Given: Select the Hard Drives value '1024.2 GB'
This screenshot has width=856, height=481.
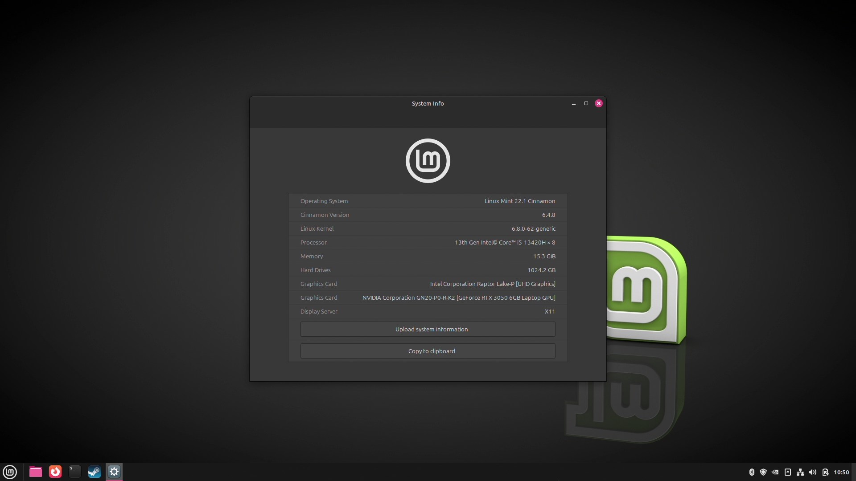Looking at the screenshot, I should (x=542, y=270).
